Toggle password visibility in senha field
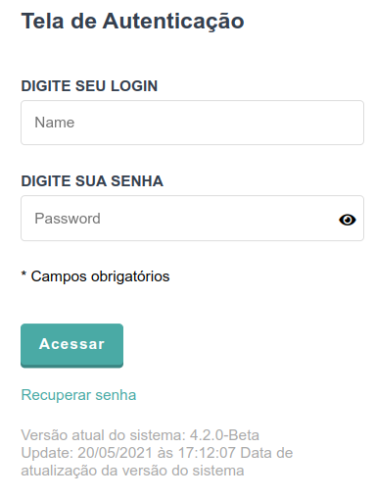The height and width of the screenshot is (499, 375). tap(348, 220)
